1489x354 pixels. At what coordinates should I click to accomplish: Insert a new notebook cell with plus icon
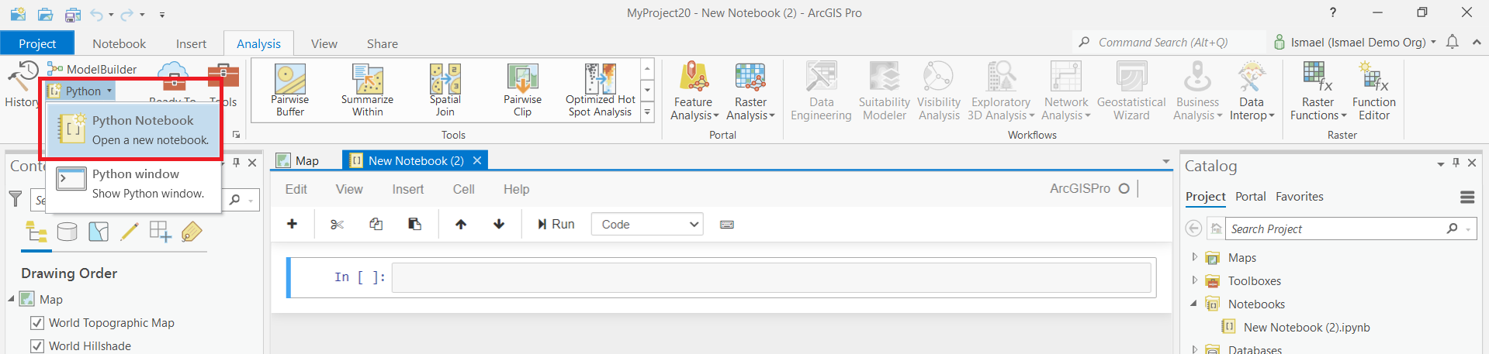coord(293,224)
